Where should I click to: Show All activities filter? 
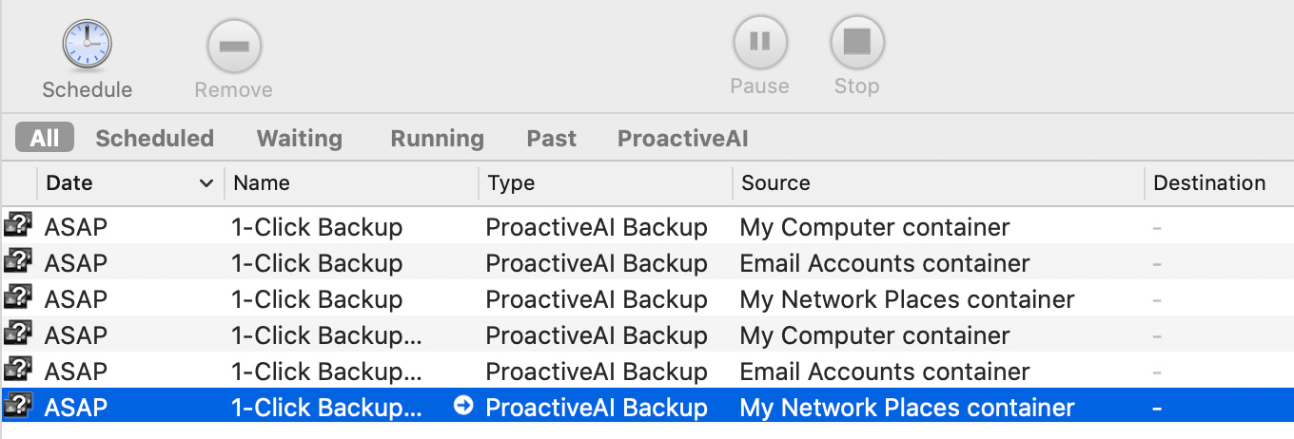(45, 138)
